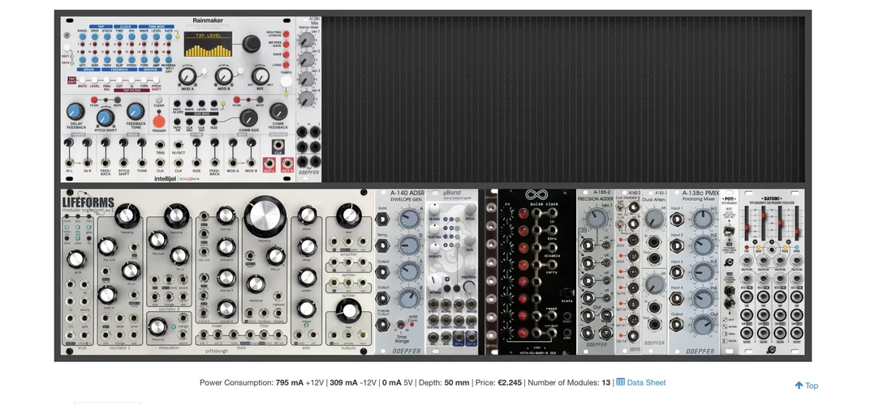Toggle FX ON red button above PITCH SHIFT
Screen dimensions: 879x405
93,101
